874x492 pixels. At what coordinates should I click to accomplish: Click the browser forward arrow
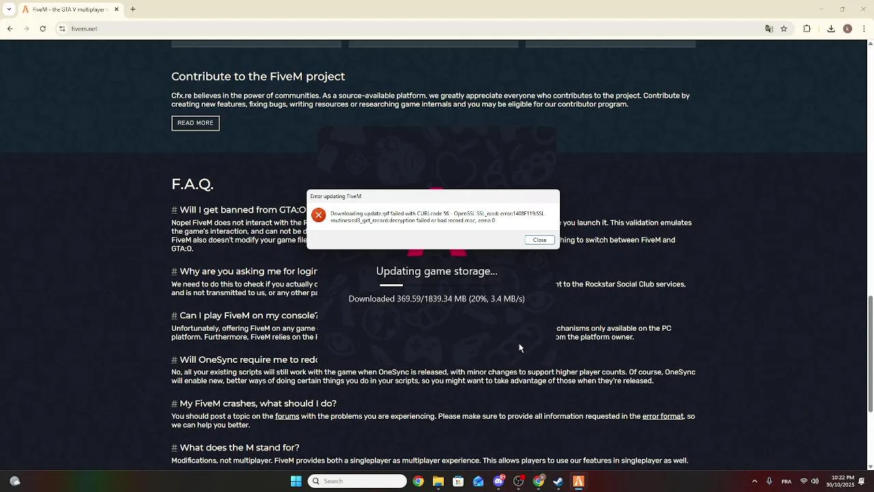(26, 29)
